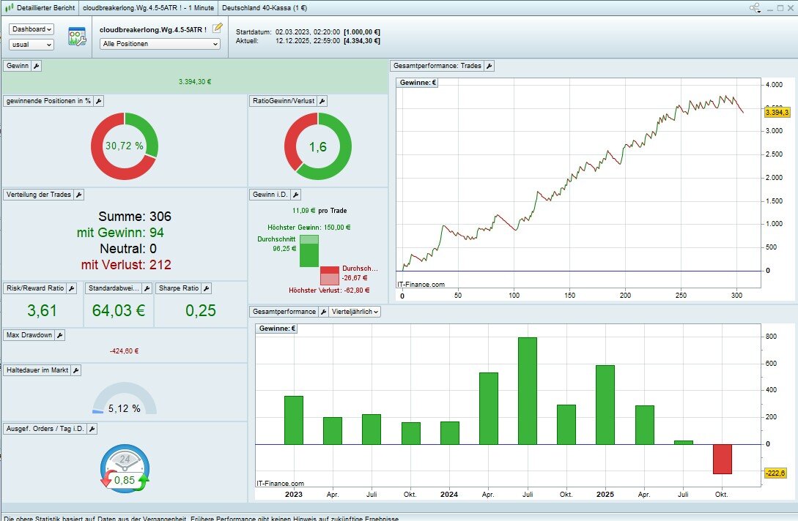Click the wrench icon next to RatioGewinn/Verlust
This screenshot has height=521, width=798.
click(x=322, y=101)
